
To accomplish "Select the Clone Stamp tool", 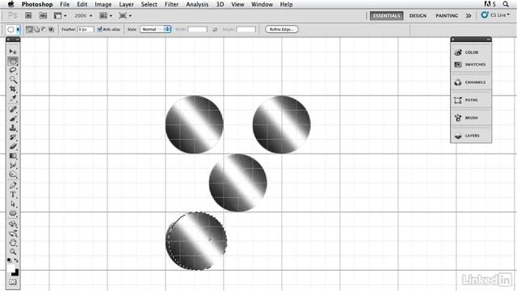I will [13, 128].
